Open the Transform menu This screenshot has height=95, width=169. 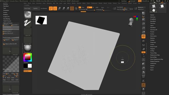pos(124,3)
